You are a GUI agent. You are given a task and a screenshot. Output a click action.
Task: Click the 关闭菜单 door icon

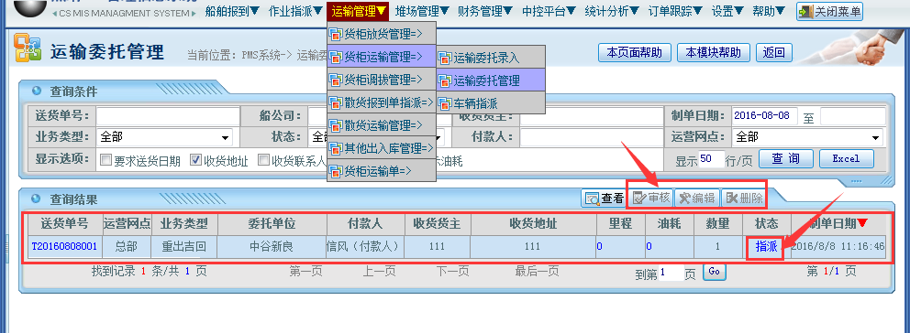coord(806,11)
